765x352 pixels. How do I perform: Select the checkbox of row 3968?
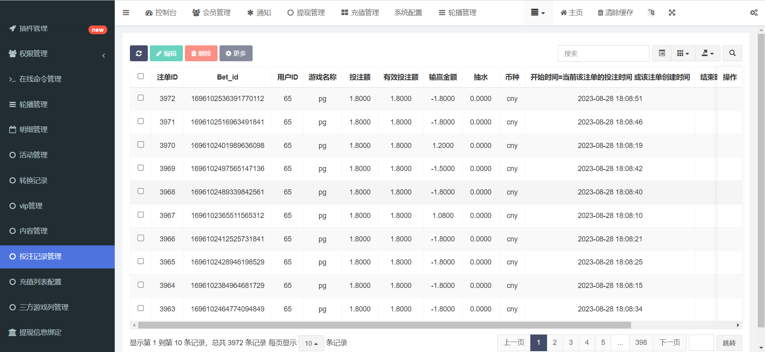141,191
